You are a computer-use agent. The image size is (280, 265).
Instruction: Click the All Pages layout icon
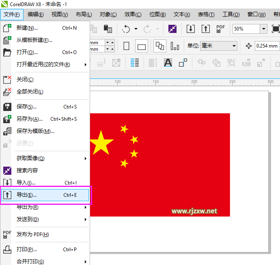pos(160,46)
